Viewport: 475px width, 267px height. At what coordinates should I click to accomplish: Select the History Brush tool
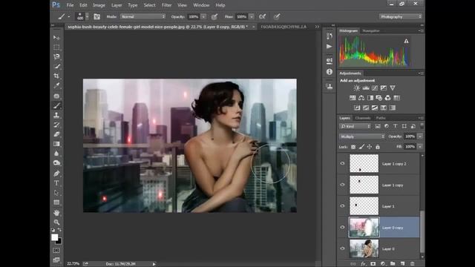pos(56,125)
